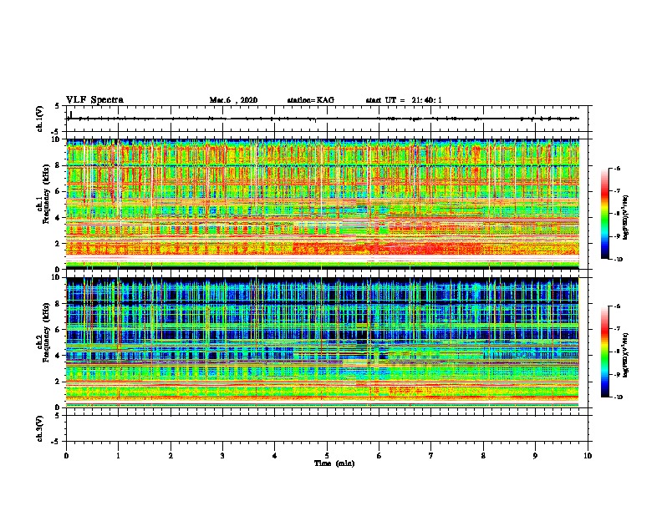Screen dimensions: 662x511
Task: Click the "-7" label on ch.2 color bar
Action: [x=617, y=329]
